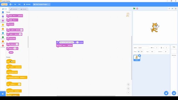The height and width of the screenshot is (100, 178).
Task: Click the red stop button
Action: (x=137, y=9)
